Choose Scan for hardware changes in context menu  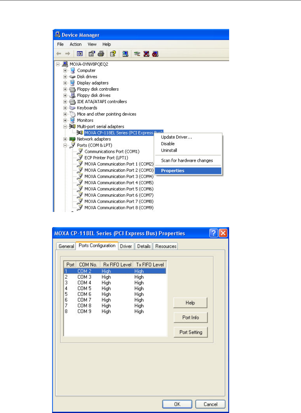(189, 161)
